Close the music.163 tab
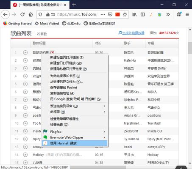This screenshot has width=192, height=169. (65, 5)
